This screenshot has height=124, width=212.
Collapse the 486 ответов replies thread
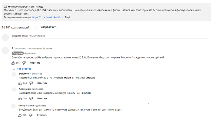coord(22,69)
